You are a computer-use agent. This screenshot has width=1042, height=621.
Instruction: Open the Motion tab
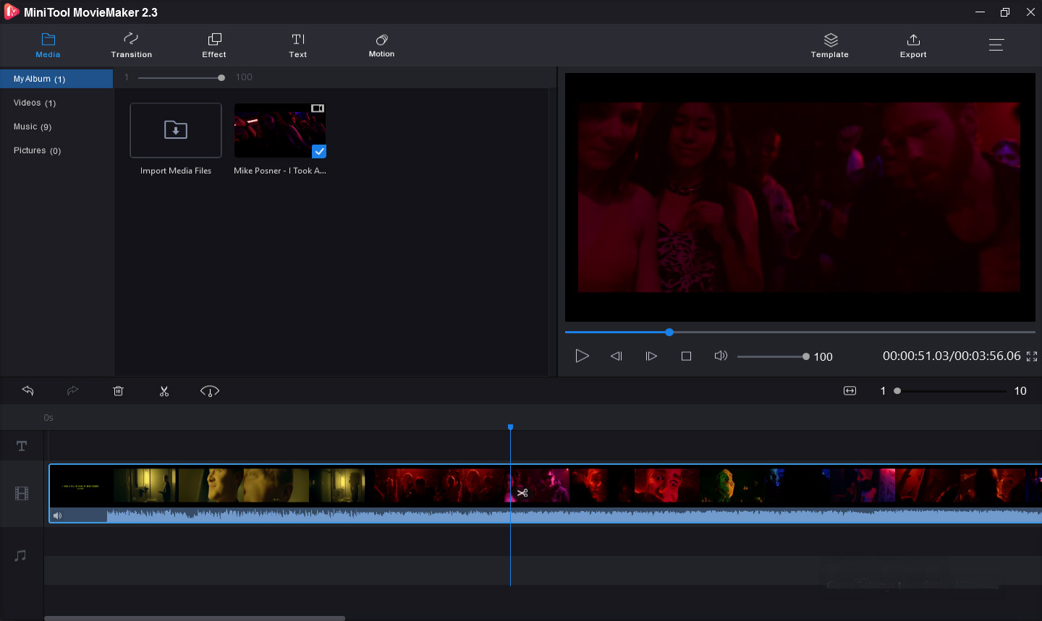tap(381, 46)
